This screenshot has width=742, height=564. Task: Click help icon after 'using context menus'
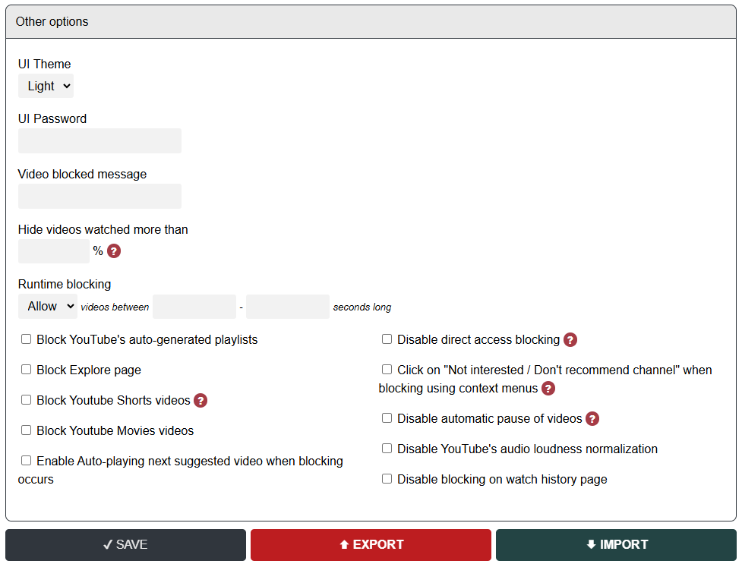(x=548, y=388)
